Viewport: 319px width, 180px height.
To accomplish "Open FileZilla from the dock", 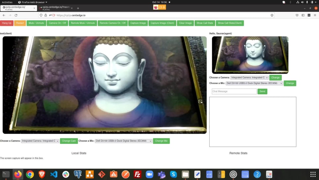I will (137, 174).
